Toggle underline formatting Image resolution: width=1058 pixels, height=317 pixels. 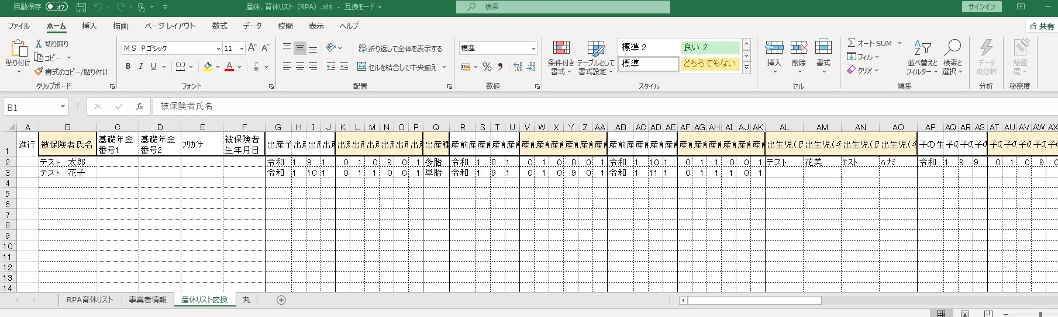pos(153,67)
